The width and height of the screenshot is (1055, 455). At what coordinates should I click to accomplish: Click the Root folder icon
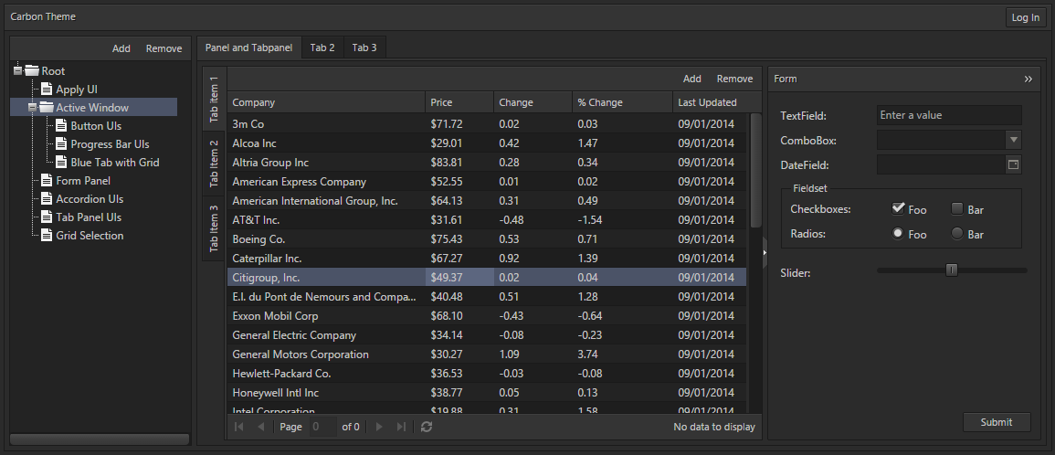coord(32,70)
